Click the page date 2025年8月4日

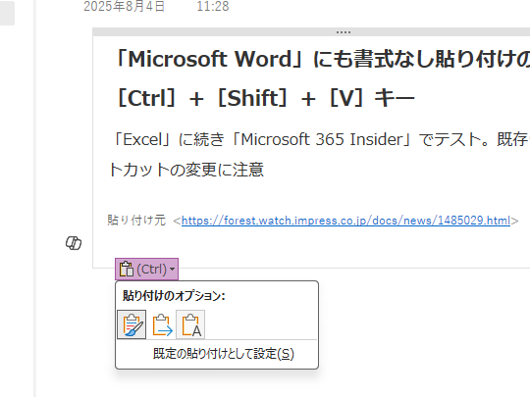point(124,6)
